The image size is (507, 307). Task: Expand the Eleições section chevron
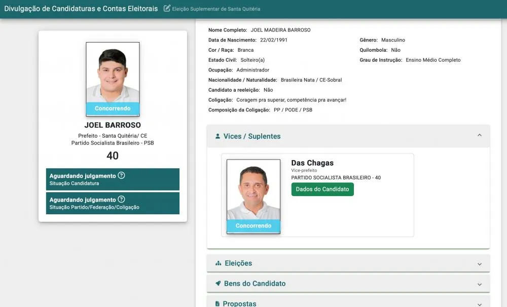click(x=479, y=264)
